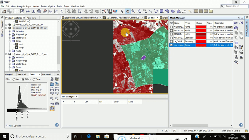Select the savi band in the tree

point(21,44)
